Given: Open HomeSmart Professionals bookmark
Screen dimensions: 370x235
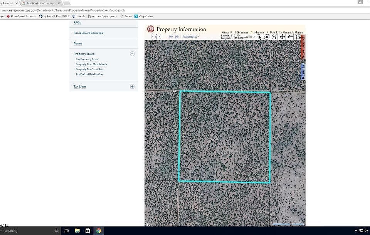Looking at the screenshot, I should 21,16.
